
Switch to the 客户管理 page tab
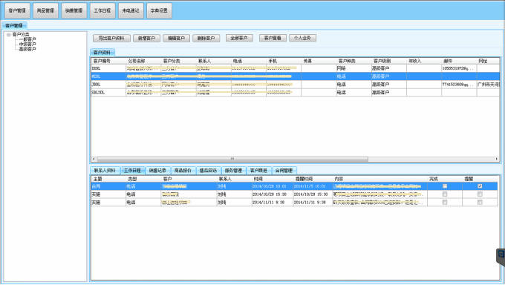pyautogui.click(x=14, y=25)
